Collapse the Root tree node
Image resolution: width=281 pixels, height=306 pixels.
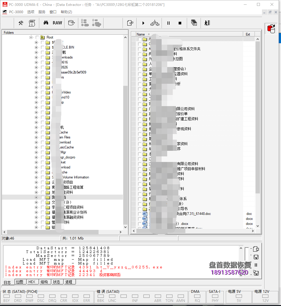pyautogui.click(x=31, y=37)
